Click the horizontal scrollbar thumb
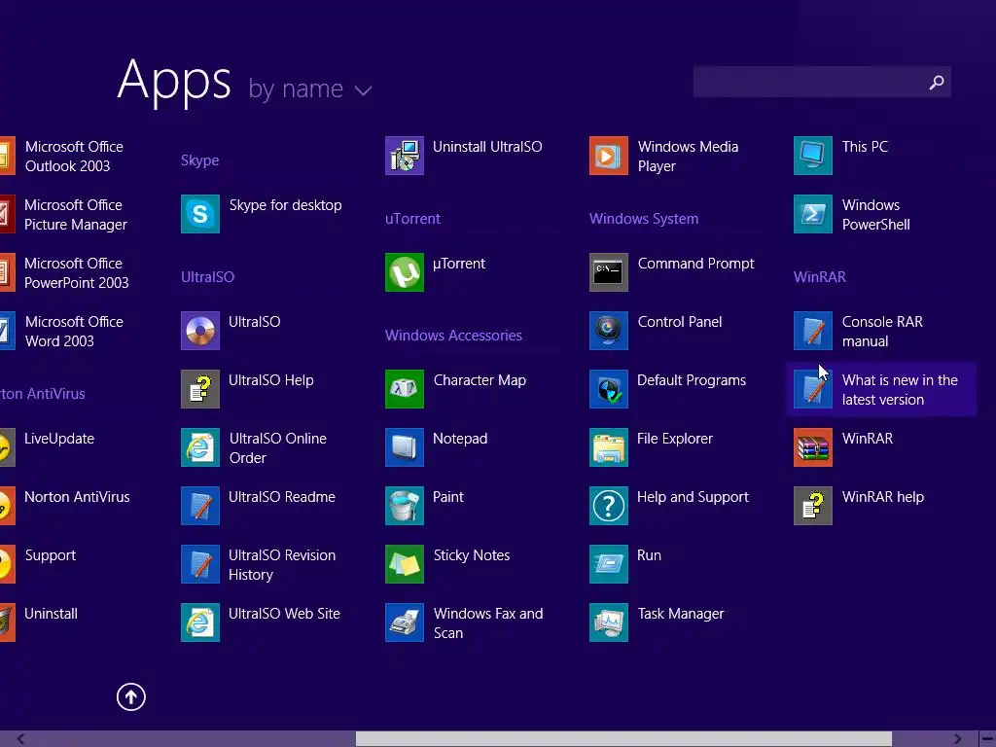Screen dimensions: 996x747 pyautogui.click(x=623, y=739)
